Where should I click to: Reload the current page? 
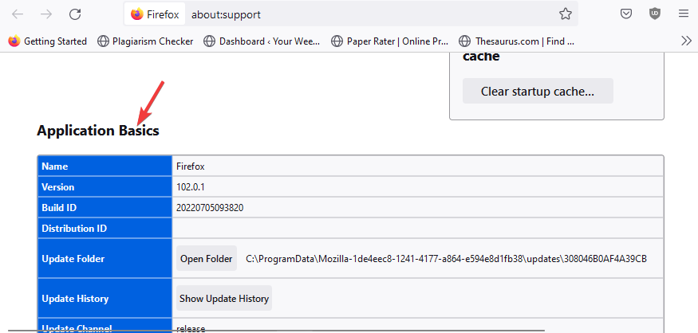click(x=75, y=14)
